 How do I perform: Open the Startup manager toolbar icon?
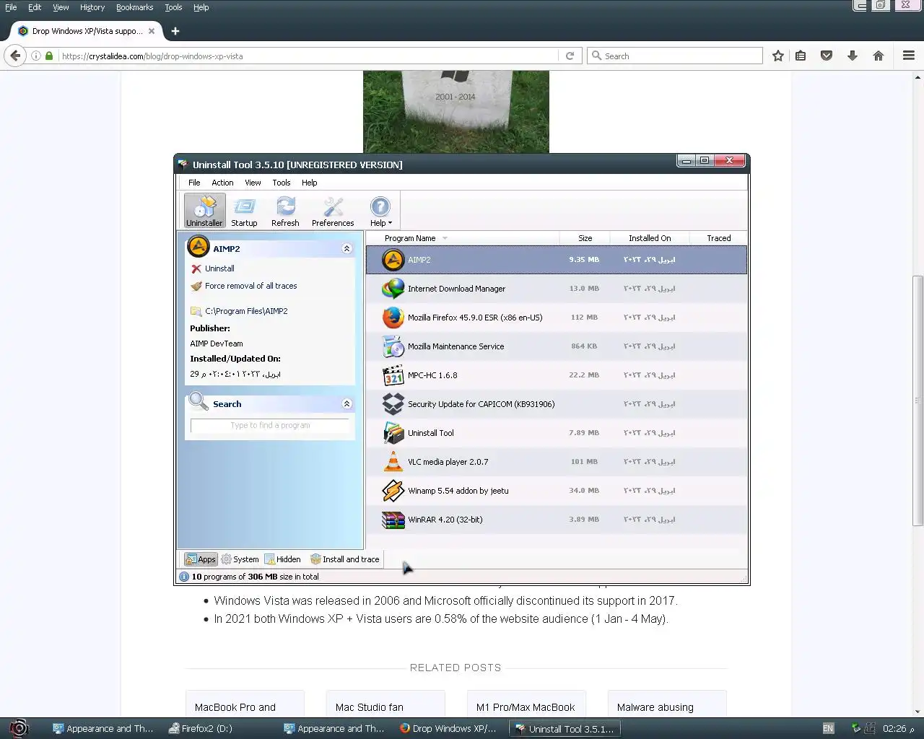click(244, 211)
